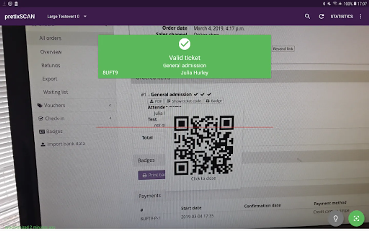This screenshot has height=231, width=369.
Task: Tap the payment ID 8UFT9-P-1
Action: coord(150,218)
